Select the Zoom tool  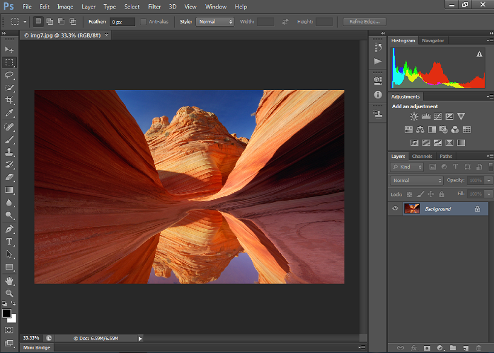(x=8, y=293)
